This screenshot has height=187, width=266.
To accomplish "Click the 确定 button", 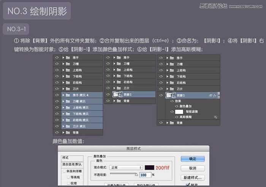I will point(193,159).
